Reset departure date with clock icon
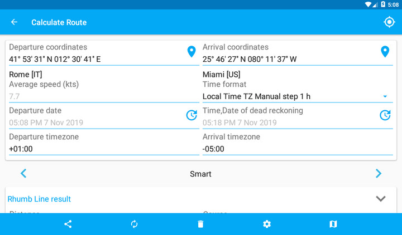The height and width of the screenshot is (235, 402). coord(192,115)
